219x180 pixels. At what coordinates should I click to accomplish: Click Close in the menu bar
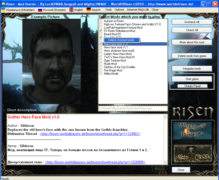[x=155, y=10]
